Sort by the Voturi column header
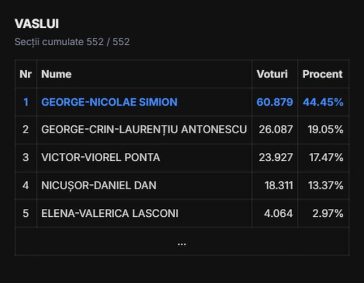The height and width of the screenshot is (283, 364). pyautogui.click(x=272, y=74)
